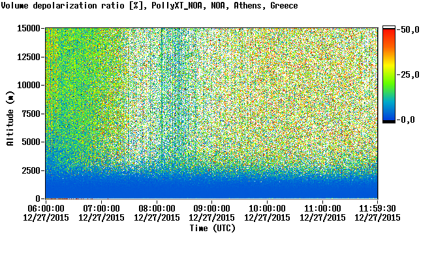Select the 2500 altitude tick label

coord(31,170)
